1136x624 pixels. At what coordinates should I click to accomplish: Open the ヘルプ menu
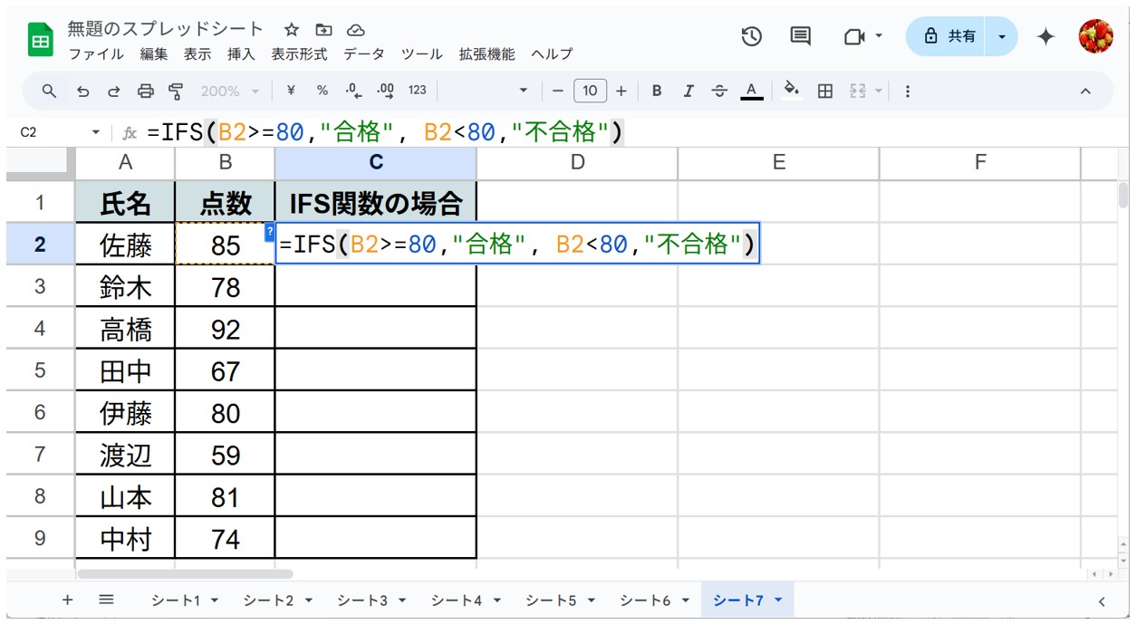[x=552, y=54]
